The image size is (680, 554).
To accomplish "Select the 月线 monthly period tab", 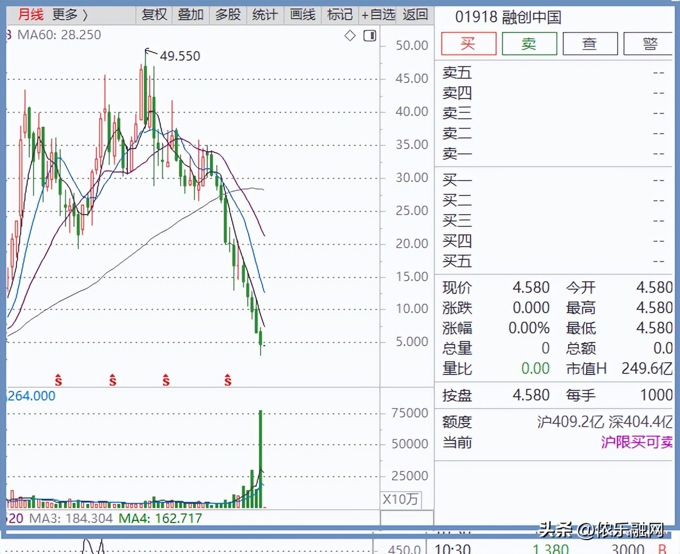I will pyautogui.click(x=30, y=15).
